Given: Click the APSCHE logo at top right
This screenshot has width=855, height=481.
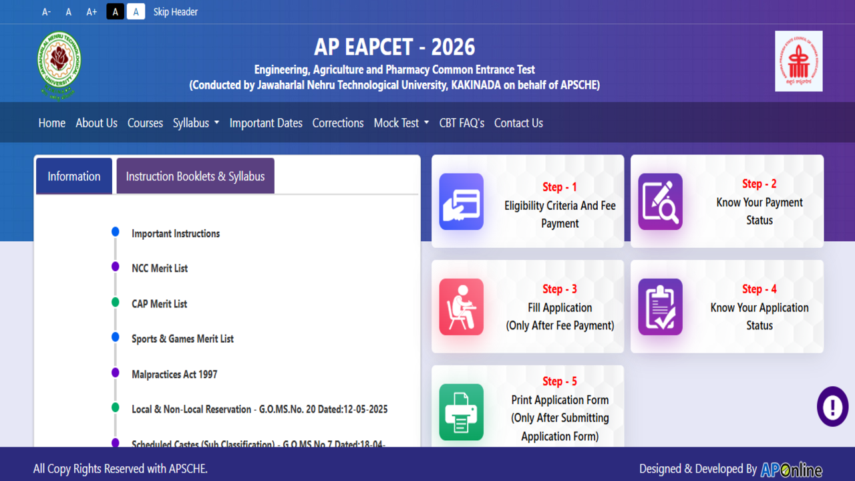Looking at the screenshot, I should coord(798,61).
